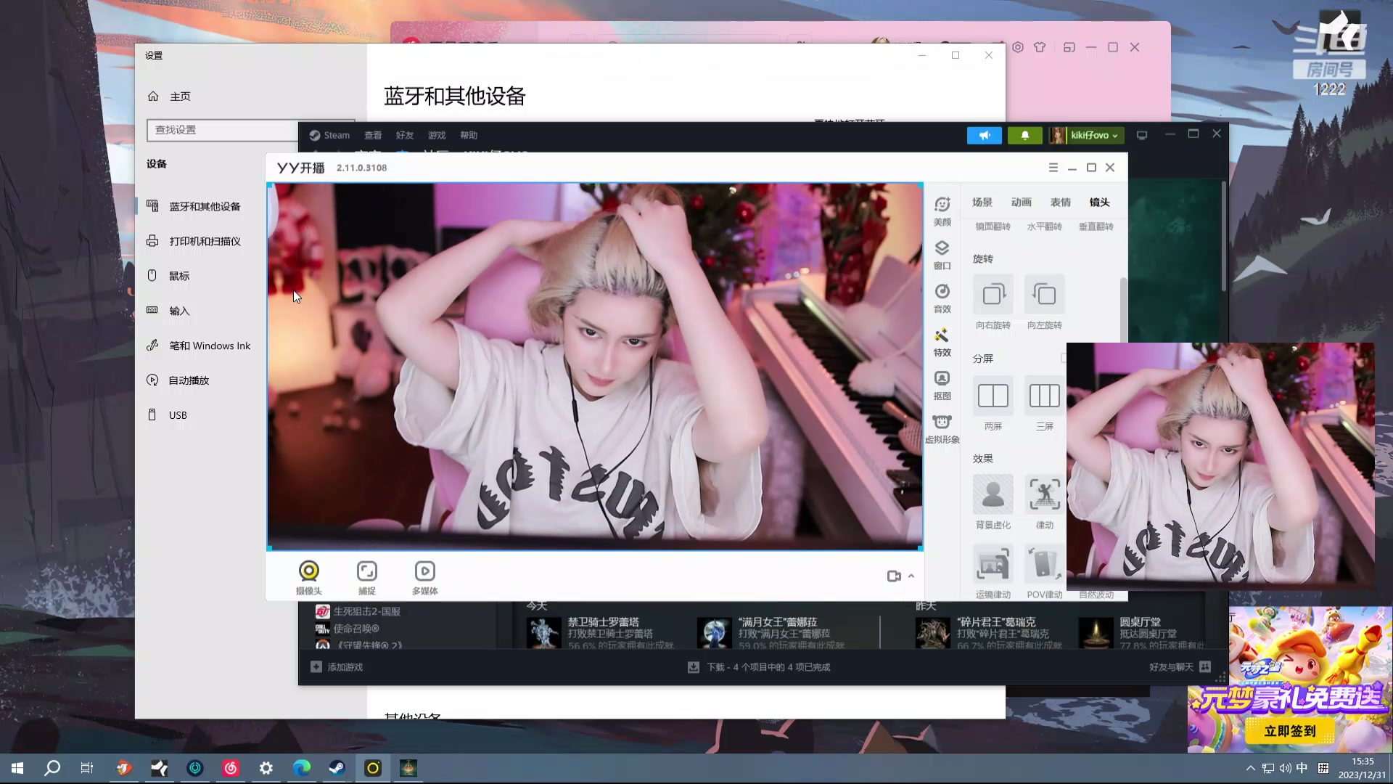Switch to the 表情 tab
The width and height of the screenshot is (1393, 784).
coord(1060,203)
